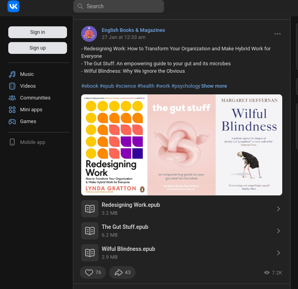Click the Sign in button
Screen dimensions: 298x289
pyautogui.click(x=37, y=32)
